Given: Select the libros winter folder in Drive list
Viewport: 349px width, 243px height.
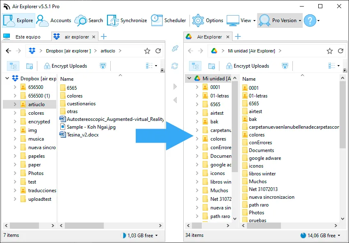Looking at the screenshot, I should tap(262, 174).
